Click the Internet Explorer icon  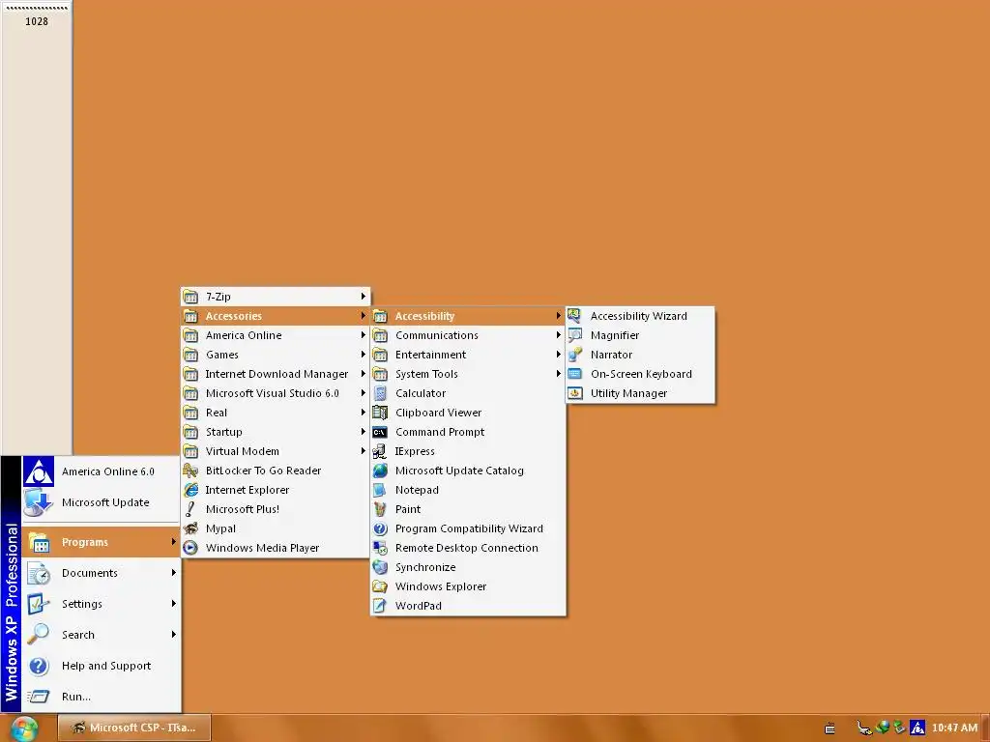click(x=190, y=490)
